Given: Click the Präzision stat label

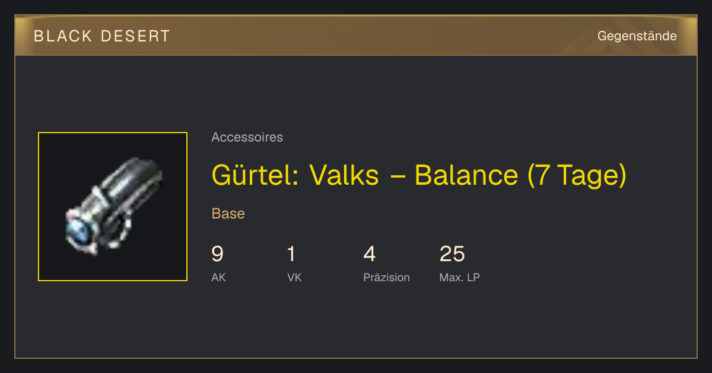Looking at the screenshot, I should tap(386, 277).
